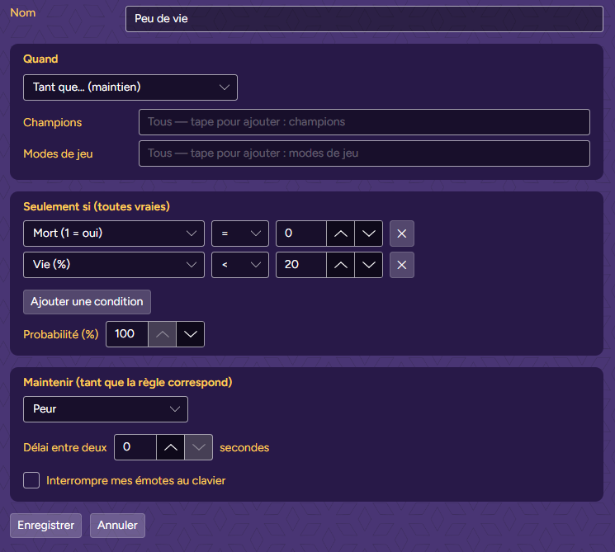
Task: Edit the Délai entre deux value
Action: pos(135,447)
